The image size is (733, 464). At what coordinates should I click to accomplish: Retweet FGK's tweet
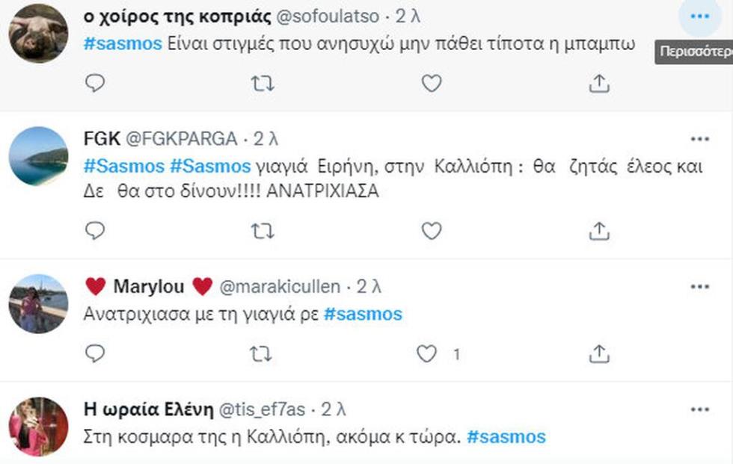pos(263,232)
